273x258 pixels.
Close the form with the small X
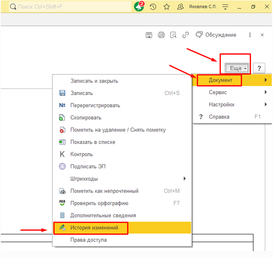pyautogui.click(x=262, y=35)
